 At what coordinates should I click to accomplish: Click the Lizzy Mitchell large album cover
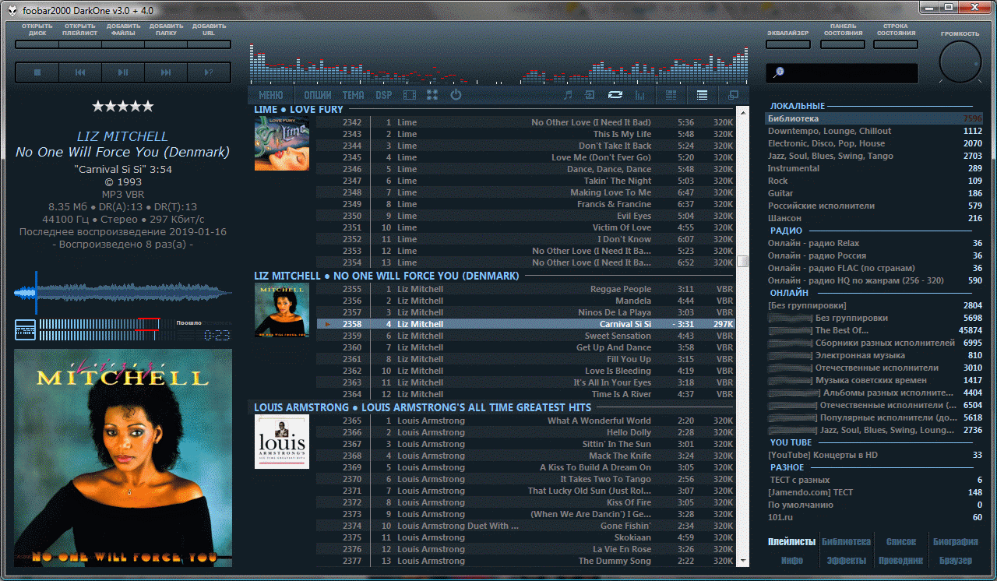(x=123, y=458)
